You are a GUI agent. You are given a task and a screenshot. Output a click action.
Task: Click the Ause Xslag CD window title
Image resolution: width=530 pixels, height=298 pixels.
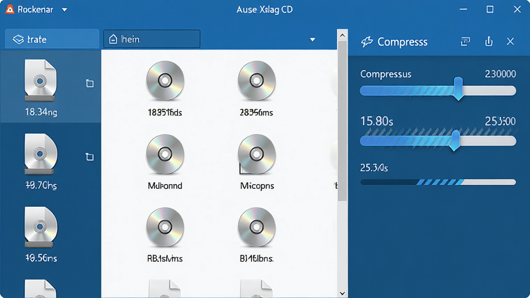tap(264, 9)
